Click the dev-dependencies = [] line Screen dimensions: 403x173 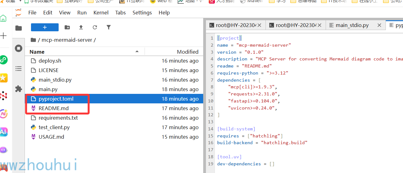[x=246, y=164]
